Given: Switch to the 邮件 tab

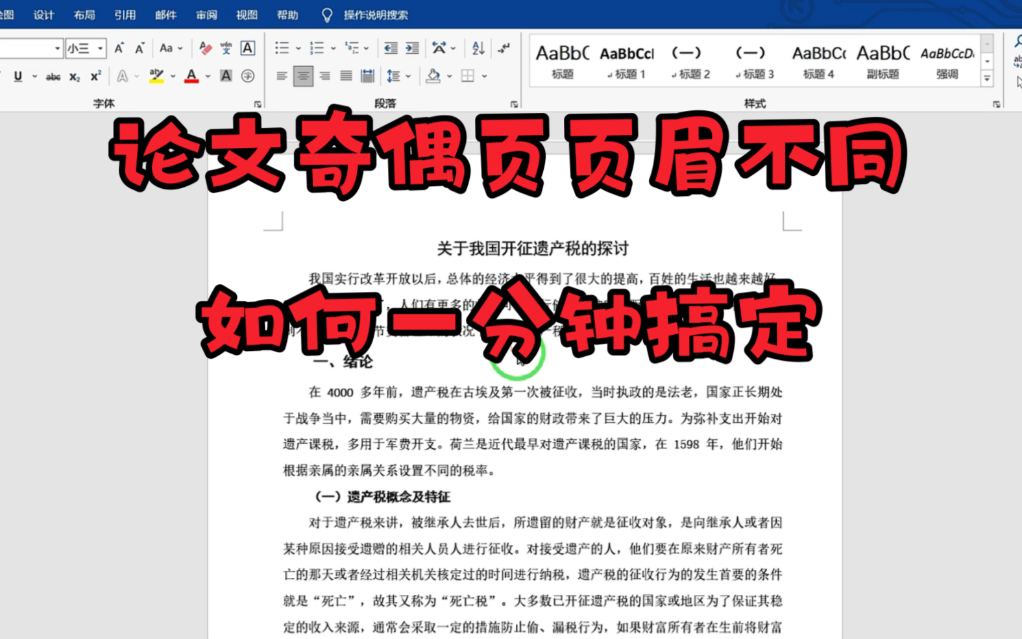Looking at the screenshot, I should point(166,15).
